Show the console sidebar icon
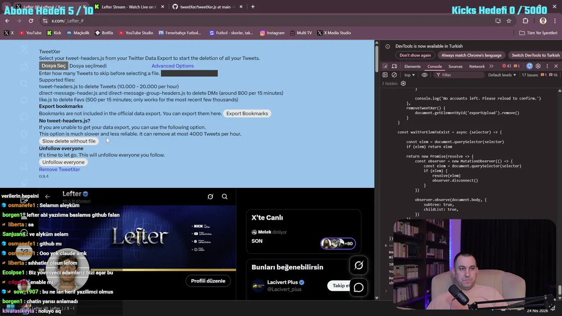Screen dimensions: 562x316 pyautogui.click(x=385, y=75)
